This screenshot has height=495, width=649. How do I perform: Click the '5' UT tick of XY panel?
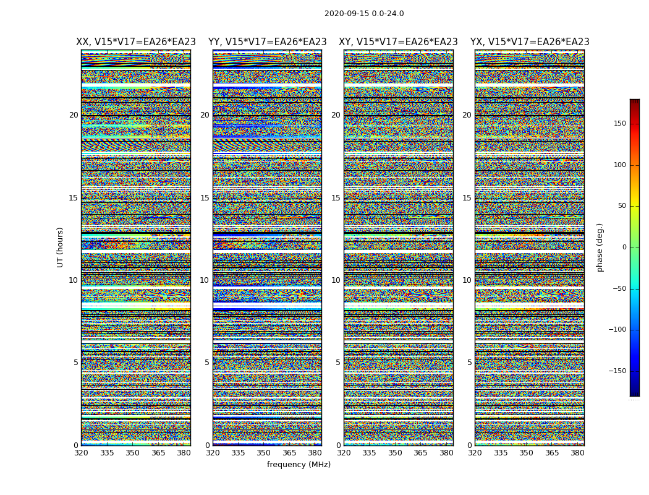click(338, 363)
